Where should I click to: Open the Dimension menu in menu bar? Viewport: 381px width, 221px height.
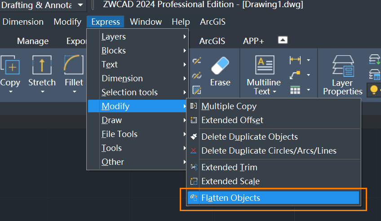pyautogui.click(x=23, y=22)
